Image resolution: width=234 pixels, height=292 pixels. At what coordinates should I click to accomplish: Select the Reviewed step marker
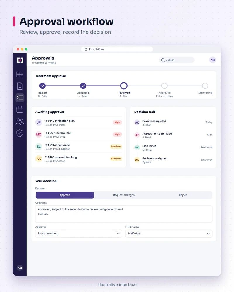(x=124, y=86)
